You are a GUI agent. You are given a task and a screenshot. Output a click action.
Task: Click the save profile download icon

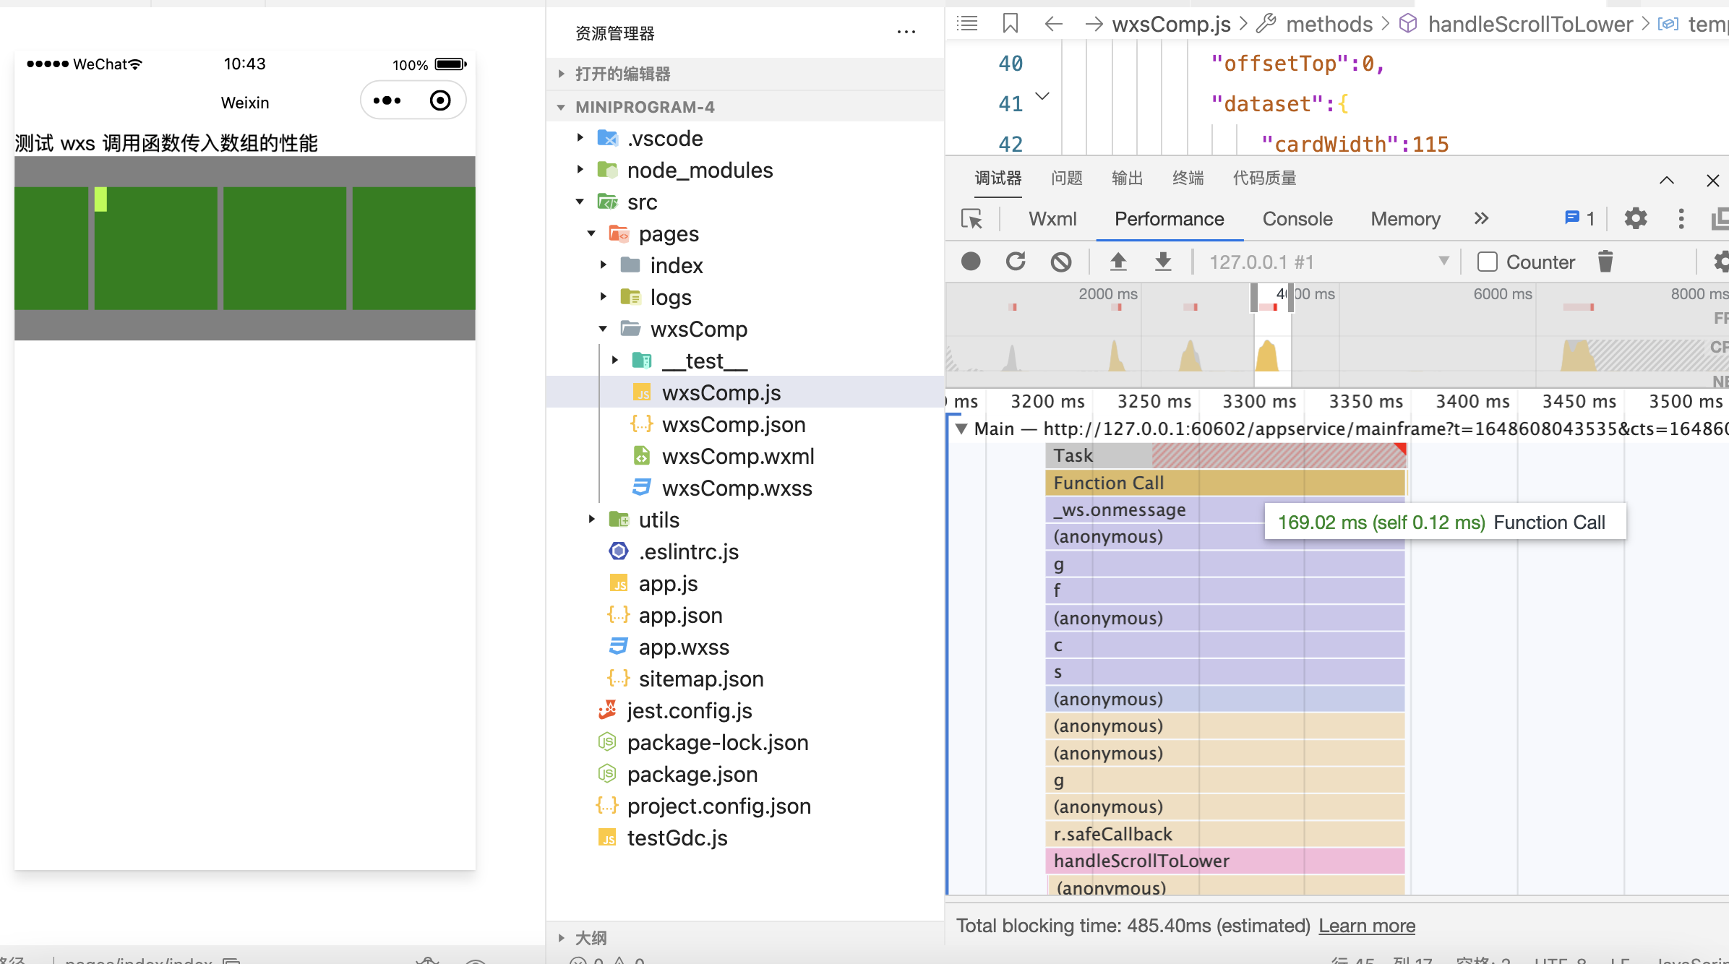point(1163,262)
